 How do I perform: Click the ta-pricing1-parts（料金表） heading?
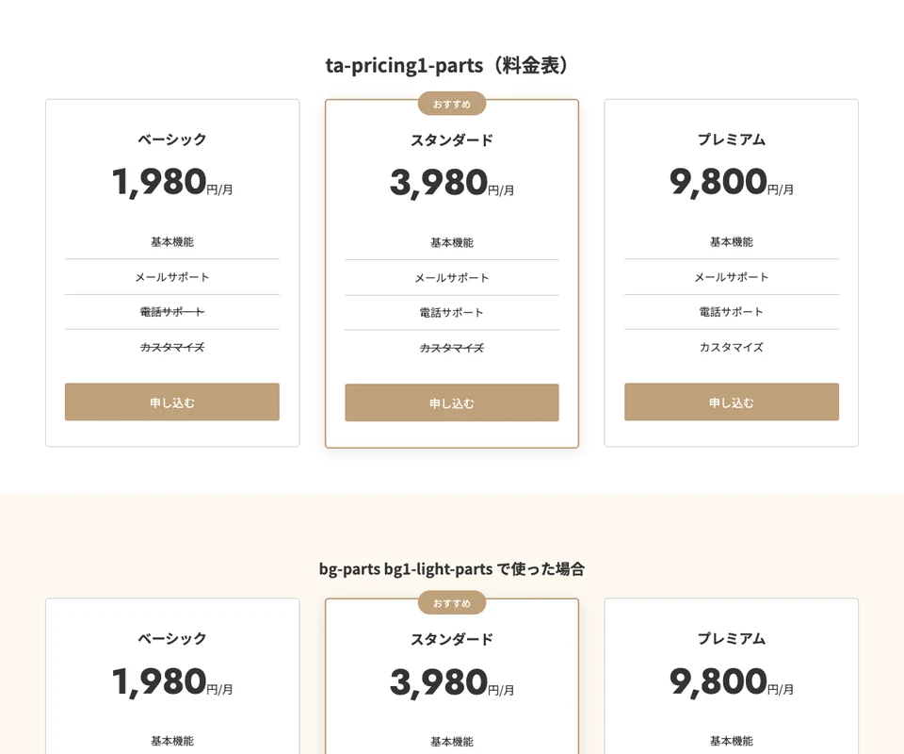[x=451, y=65]
